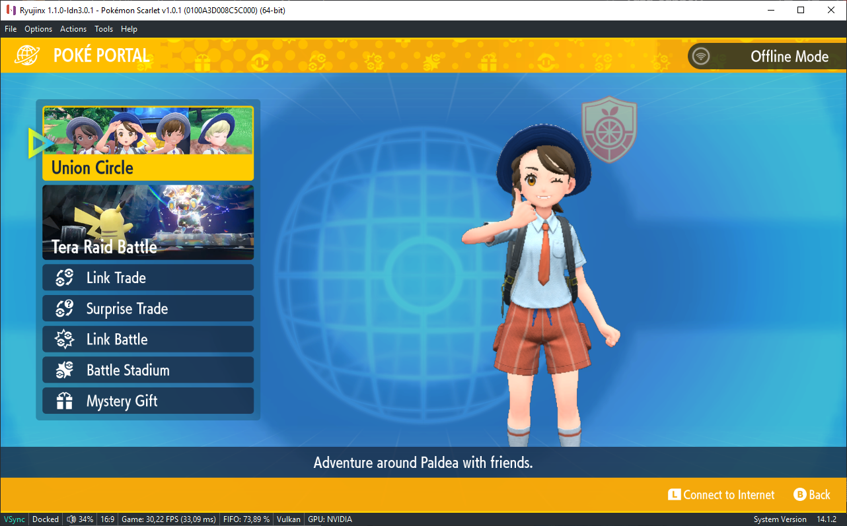Click the 16:9 aspect ratio indicator
Image resolution: width=847 pixels, height=526 pixels.
108,519
